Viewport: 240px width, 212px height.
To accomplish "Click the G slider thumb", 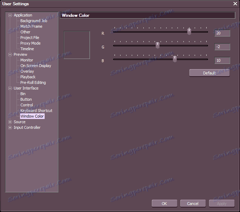I will [157, 45].
